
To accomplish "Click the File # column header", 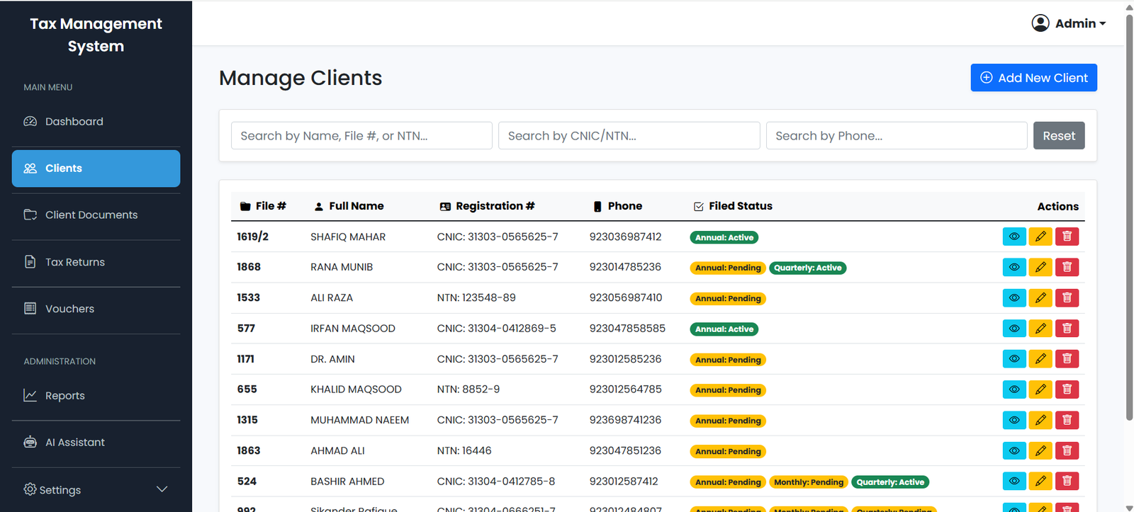I will 263,206.
